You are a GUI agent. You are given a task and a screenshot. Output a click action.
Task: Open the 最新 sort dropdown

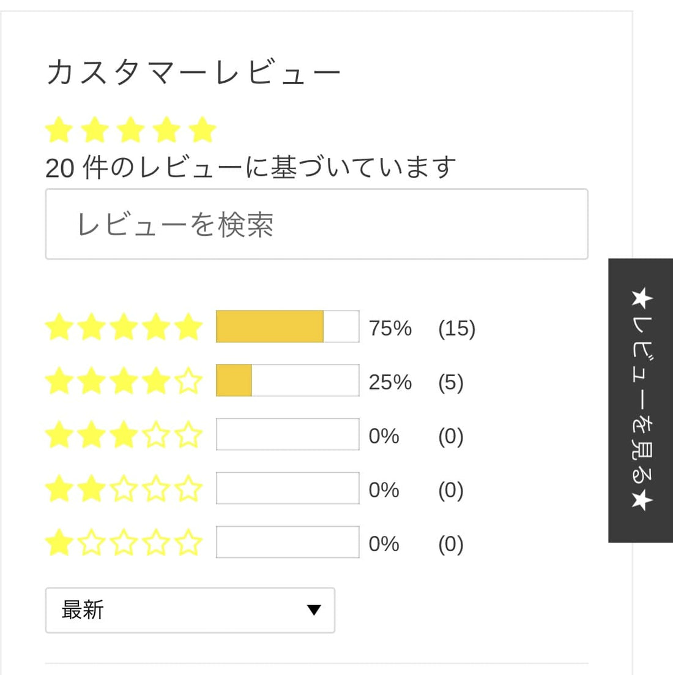[190, 610]
